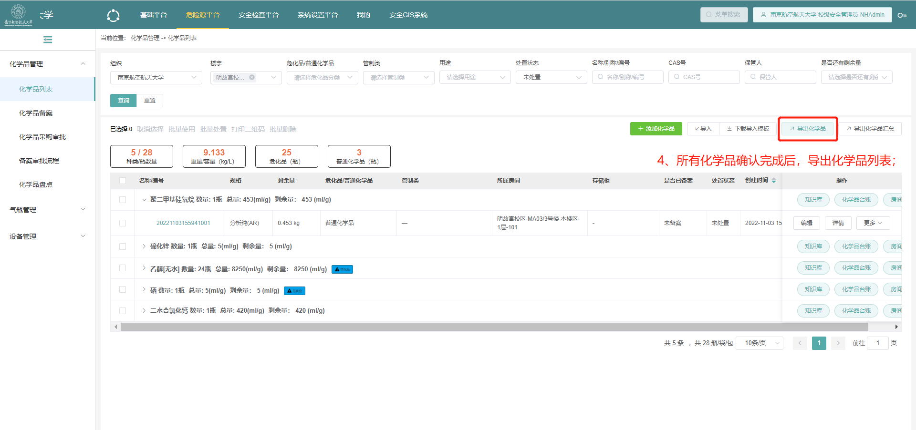Toggle the select-all checkbox in table header
Image resolution: width=916 pixels, height=430 pixels.
(123, 181)
